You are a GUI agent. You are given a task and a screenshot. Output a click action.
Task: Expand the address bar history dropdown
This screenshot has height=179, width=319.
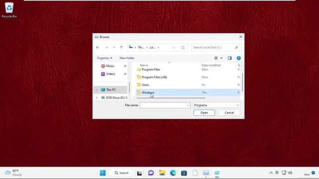pos(174,48)
